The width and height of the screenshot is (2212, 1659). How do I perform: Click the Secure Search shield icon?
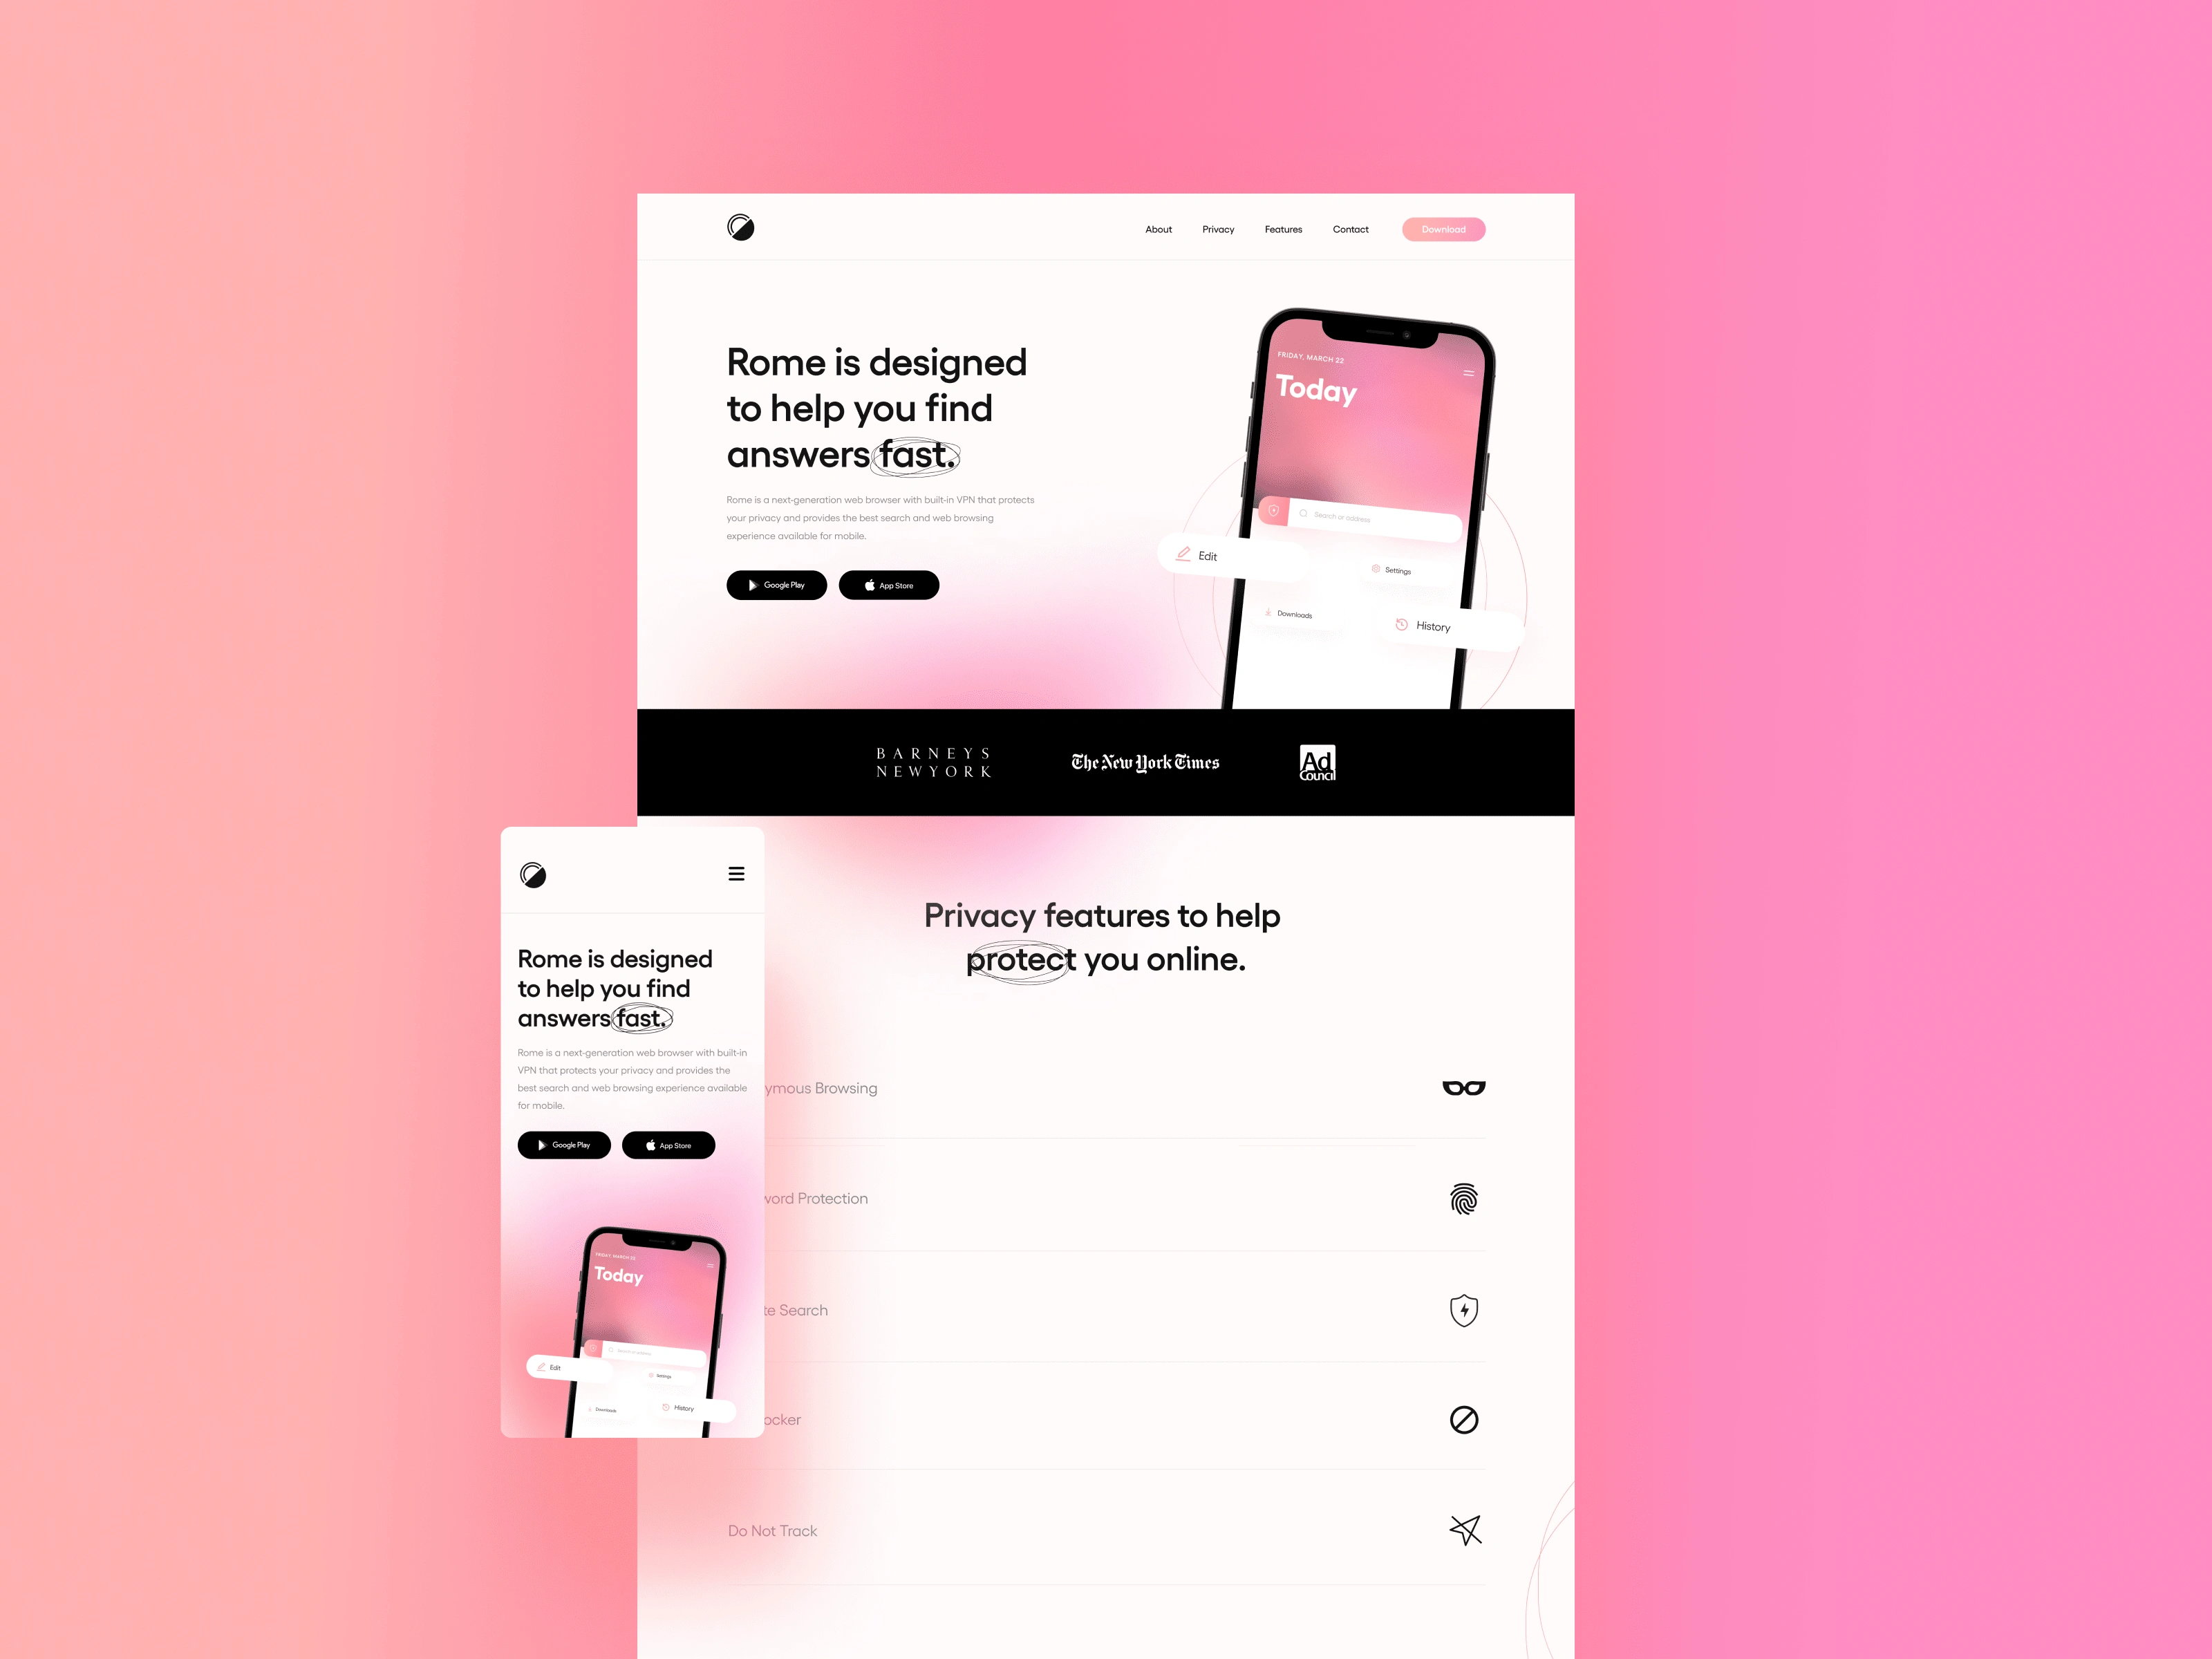tap(1463, 1309)
